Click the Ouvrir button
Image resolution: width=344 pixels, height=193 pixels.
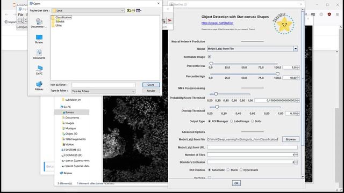point(150,85)
